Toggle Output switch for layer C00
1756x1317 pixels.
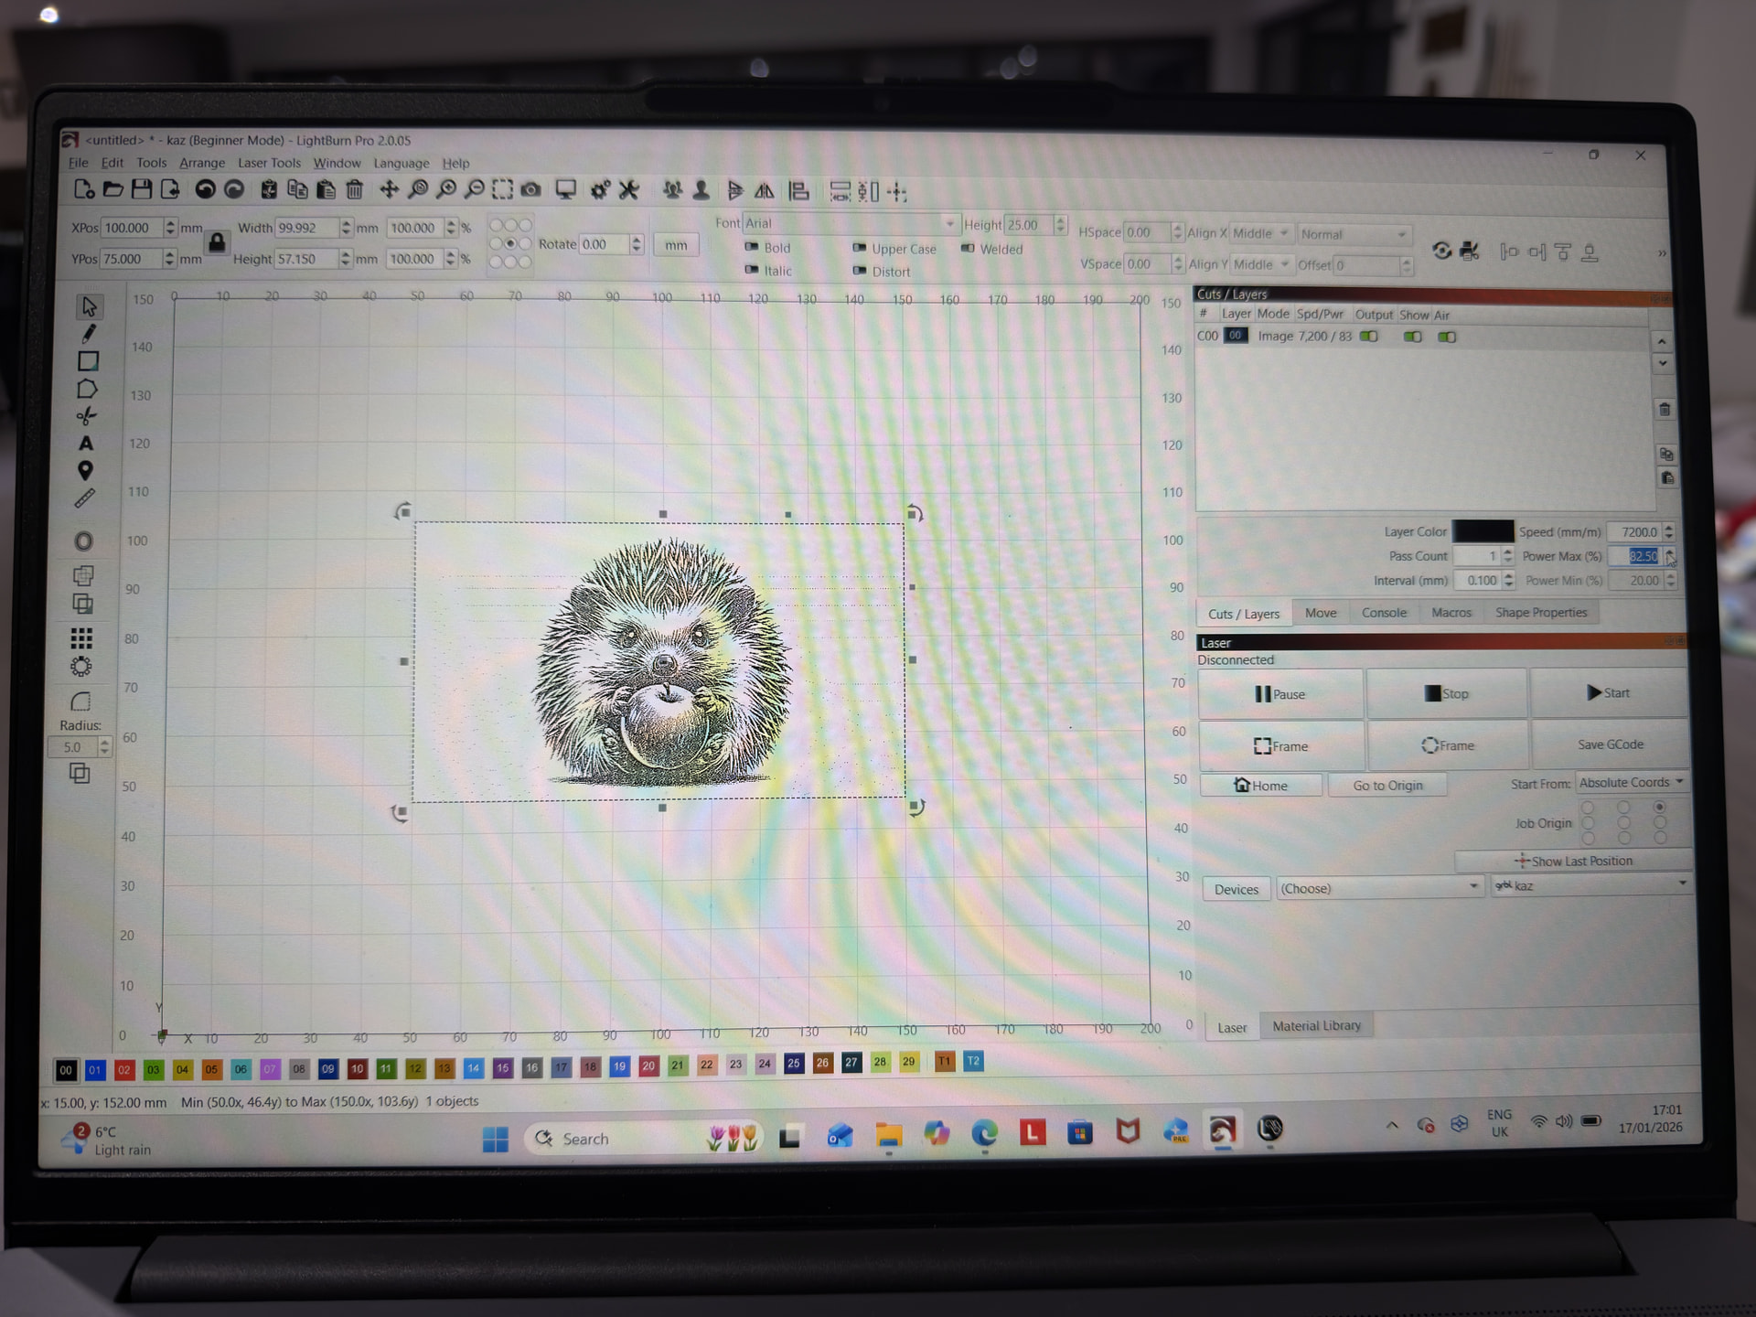click(1368, 337)
